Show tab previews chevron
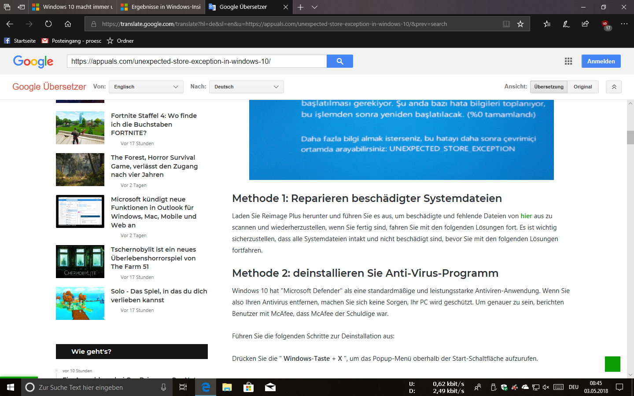Viewport: 634px width, 396px height. [x=314, y=7]
